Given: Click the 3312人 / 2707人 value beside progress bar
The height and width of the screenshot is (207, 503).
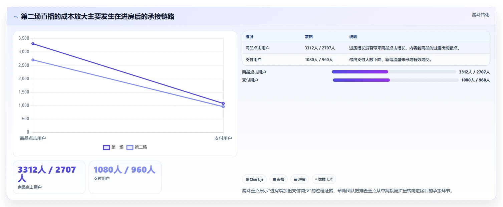Looking at the screenshot, I should [474, 72].
